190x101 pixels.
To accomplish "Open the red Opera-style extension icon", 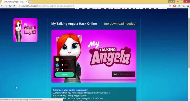I will point(174,6).
